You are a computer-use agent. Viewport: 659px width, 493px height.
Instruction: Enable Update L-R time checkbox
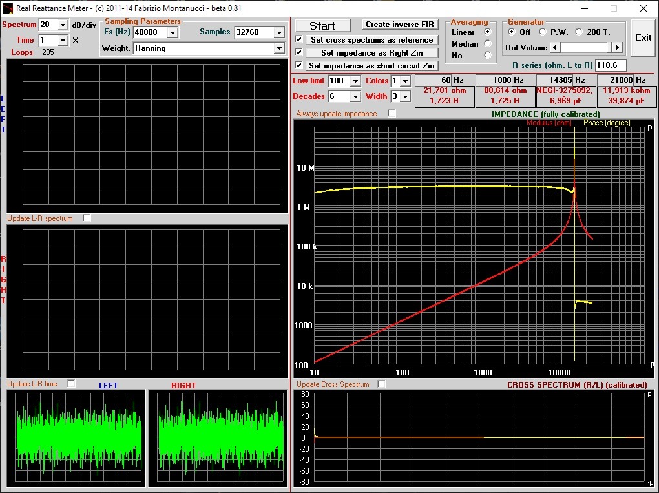coord(72,383)
